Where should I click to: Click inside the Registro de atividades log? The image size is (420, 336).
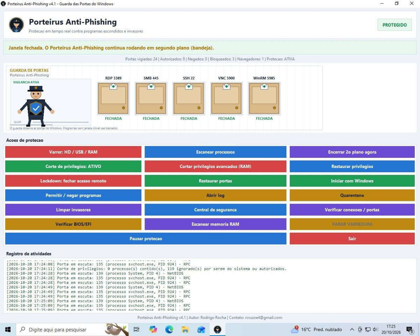point(210,285)
